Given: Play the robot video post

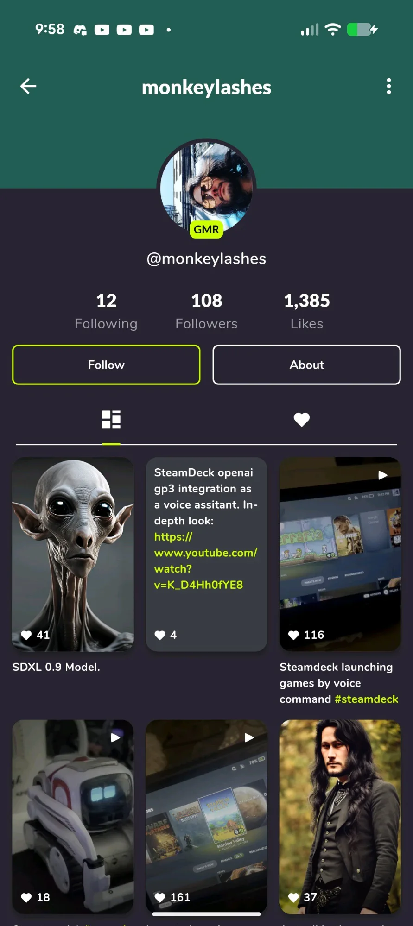Looking at the screenshot, I should click(x=73, y=816).
